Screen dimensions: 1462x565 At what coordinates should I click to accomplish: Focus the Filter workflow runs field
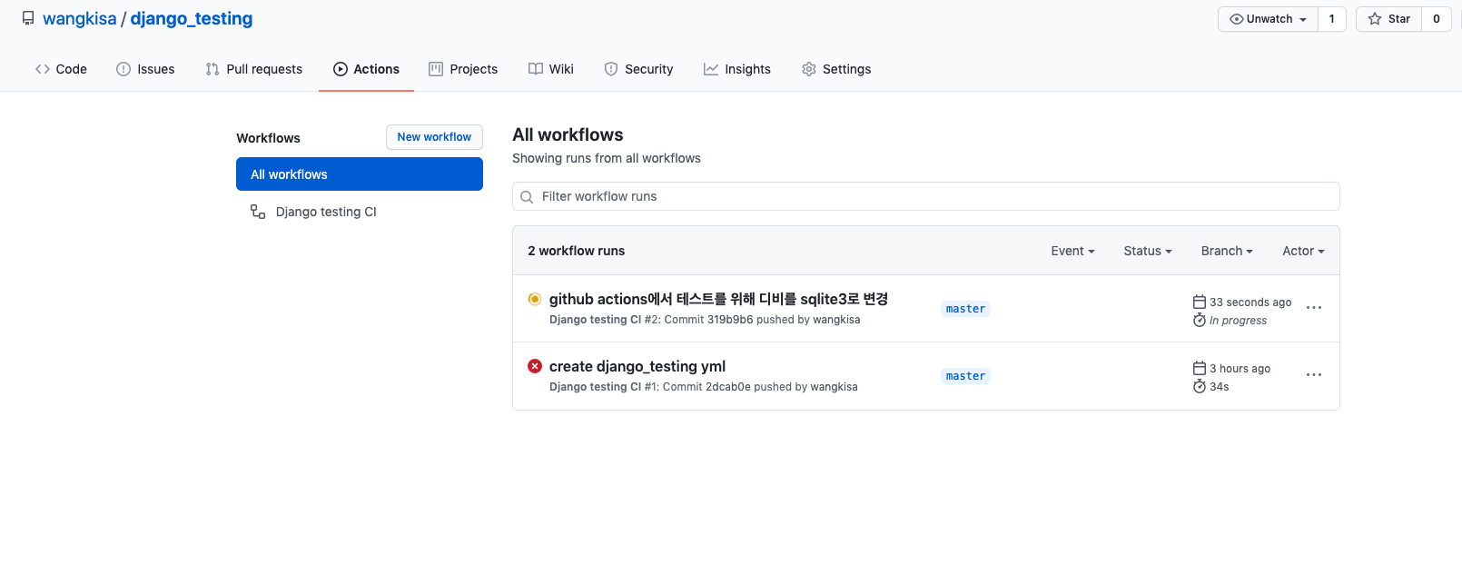(x=926, y=196)
